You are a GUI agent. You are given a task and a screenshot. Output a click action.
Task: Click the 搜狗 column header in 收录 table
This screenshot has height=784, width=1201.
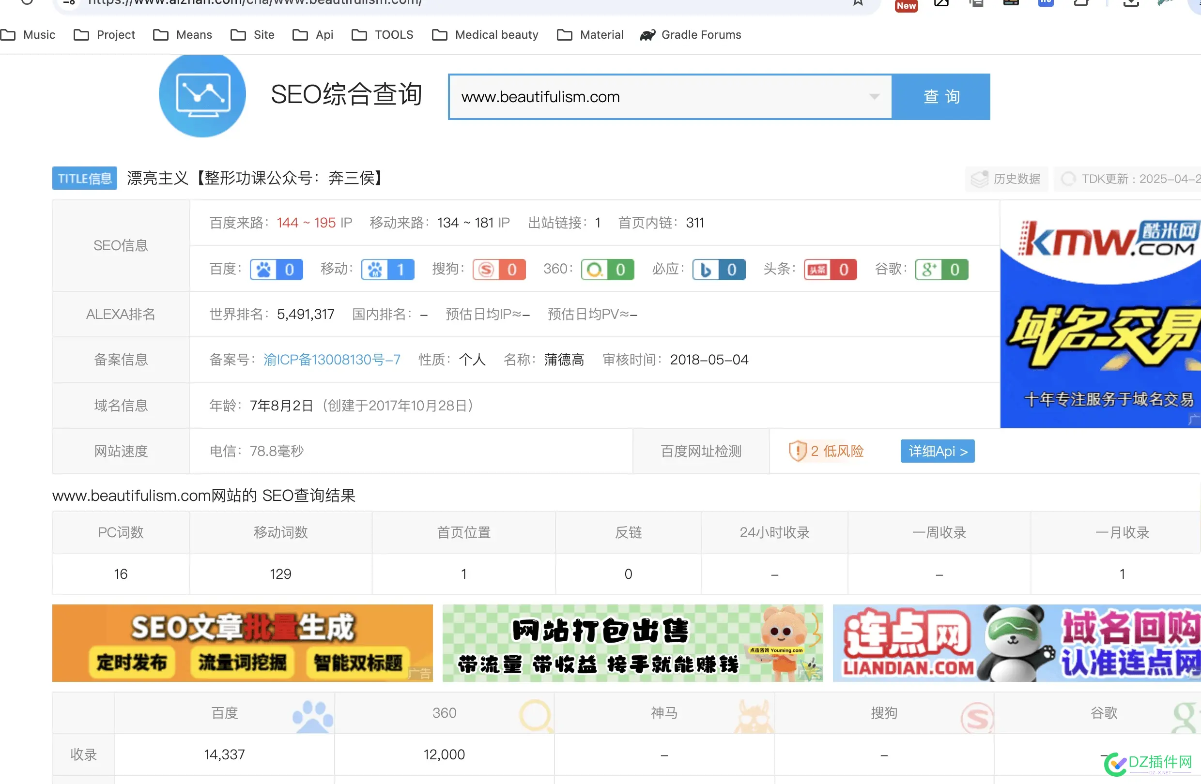click(884, 713)
